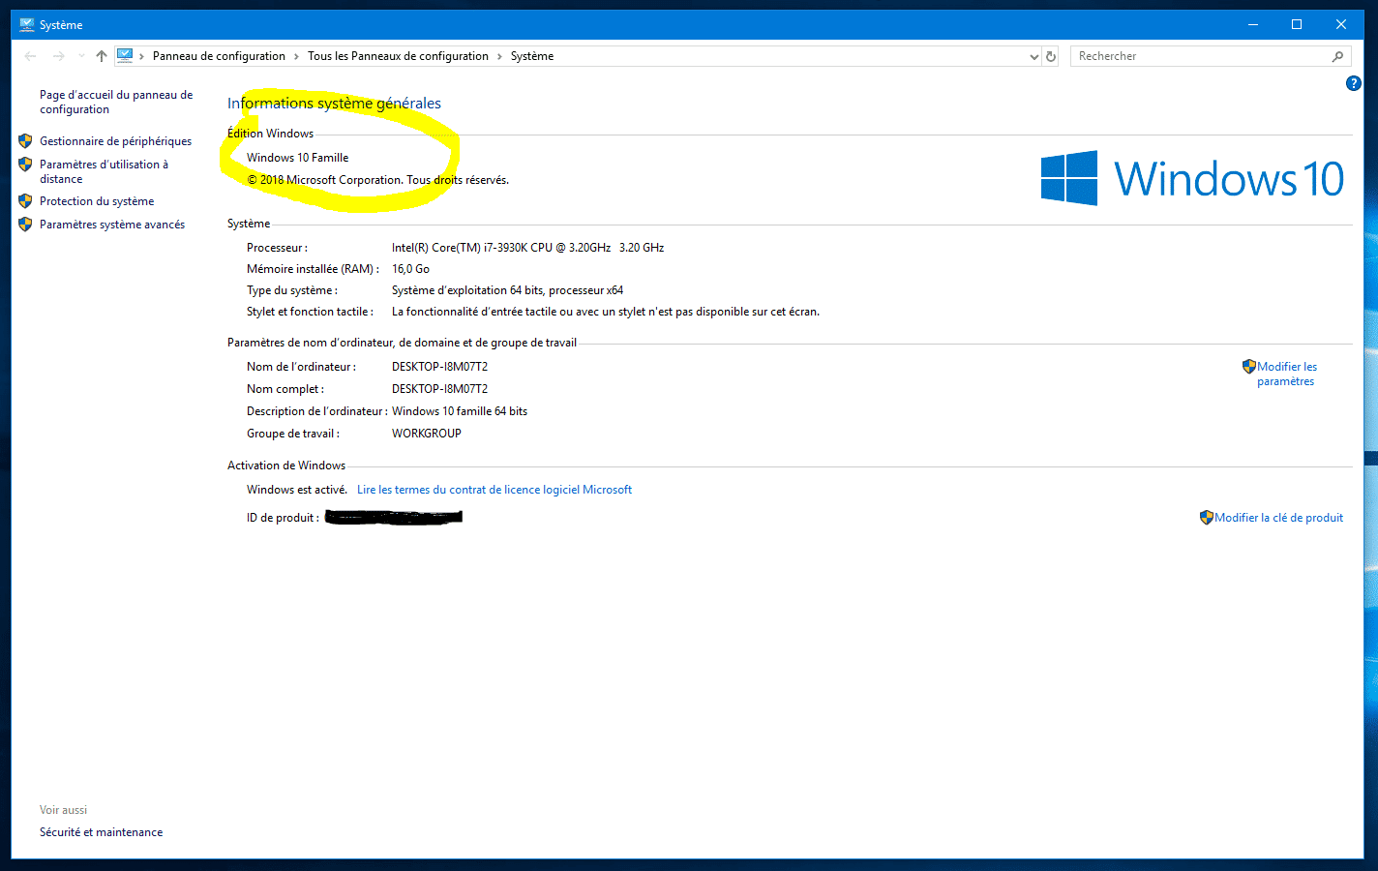Click the 16,0 Go RAM value
1378x871 pixels.
pos(410,269)
